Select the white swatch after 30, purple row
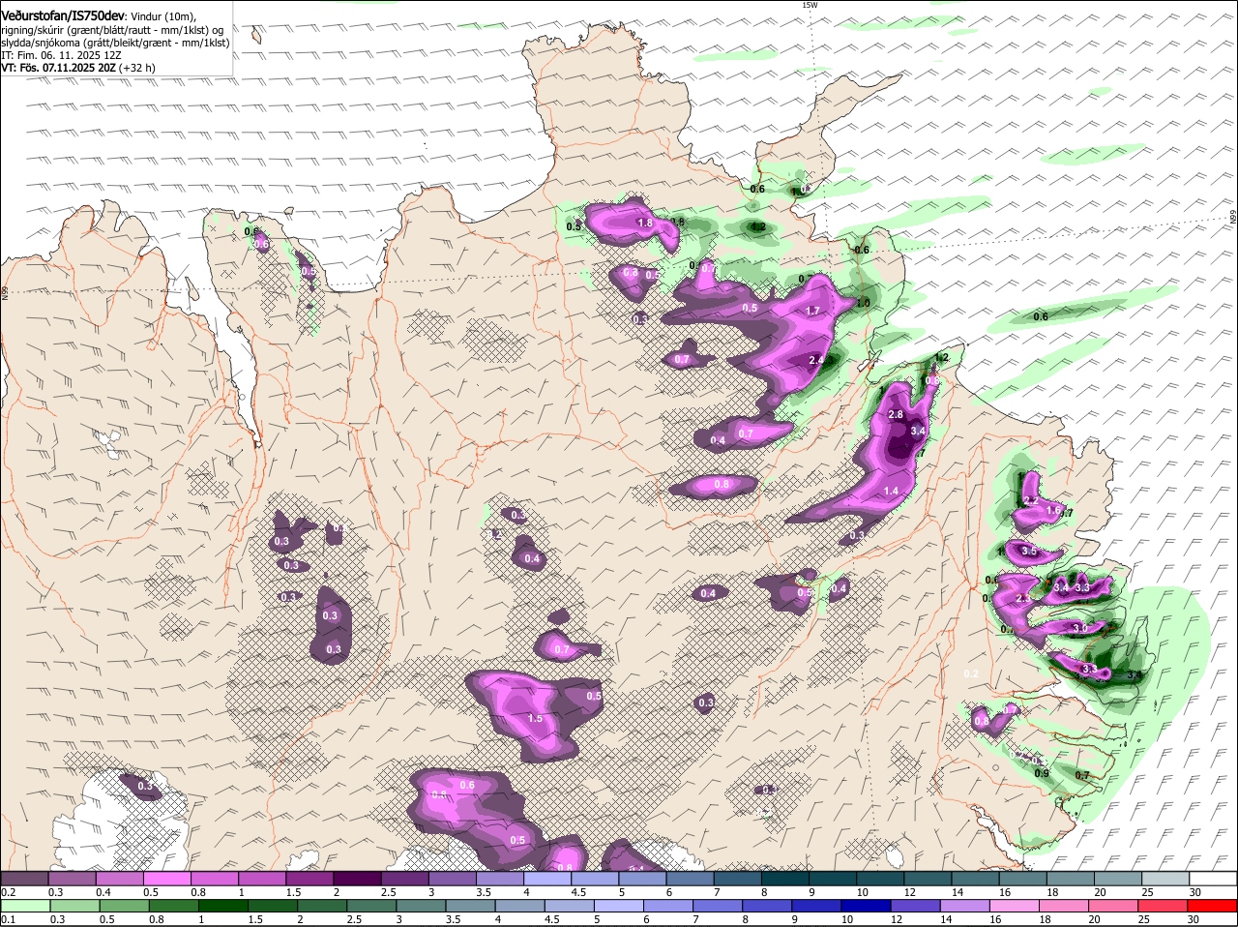The image size is (1238, 927). (x=1215, y=879)
